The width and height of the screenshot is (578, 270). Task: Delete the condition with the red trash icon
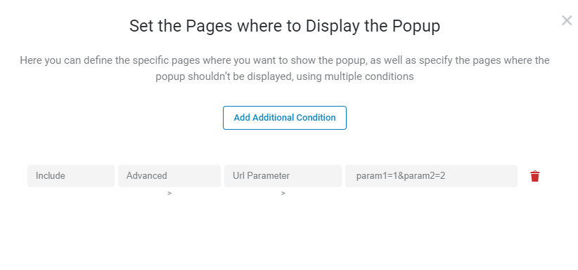click(535, 176)
